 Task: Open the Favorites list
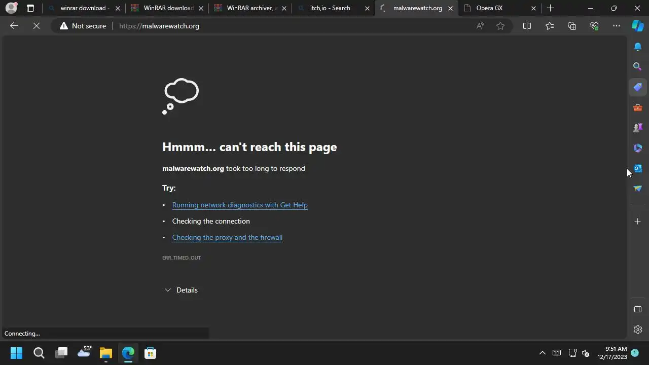tap(550, 26)
